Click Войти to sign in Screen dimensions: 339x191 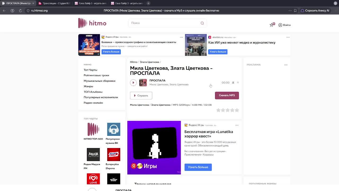tap(284, 25)
